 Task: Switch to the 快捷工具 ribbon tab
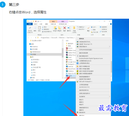point(53,24)
